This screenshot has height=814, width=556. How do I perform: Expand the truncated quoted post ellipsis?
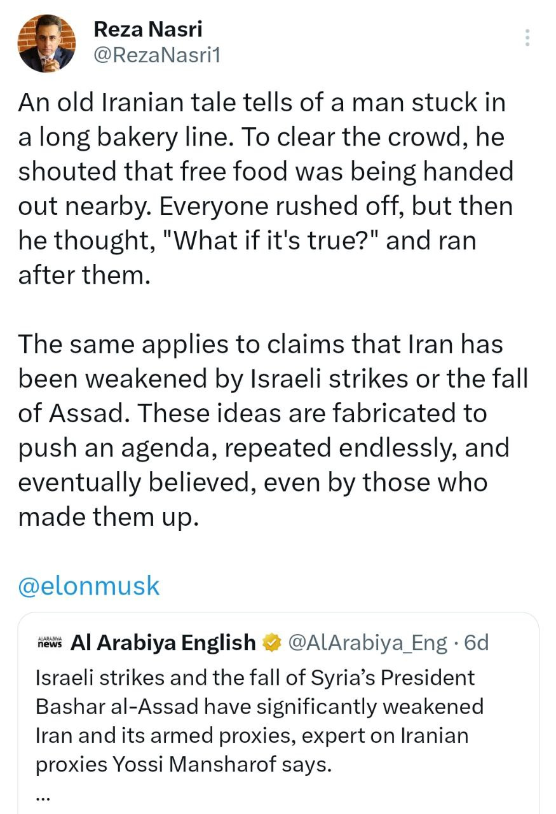click(x=42, y=795)
